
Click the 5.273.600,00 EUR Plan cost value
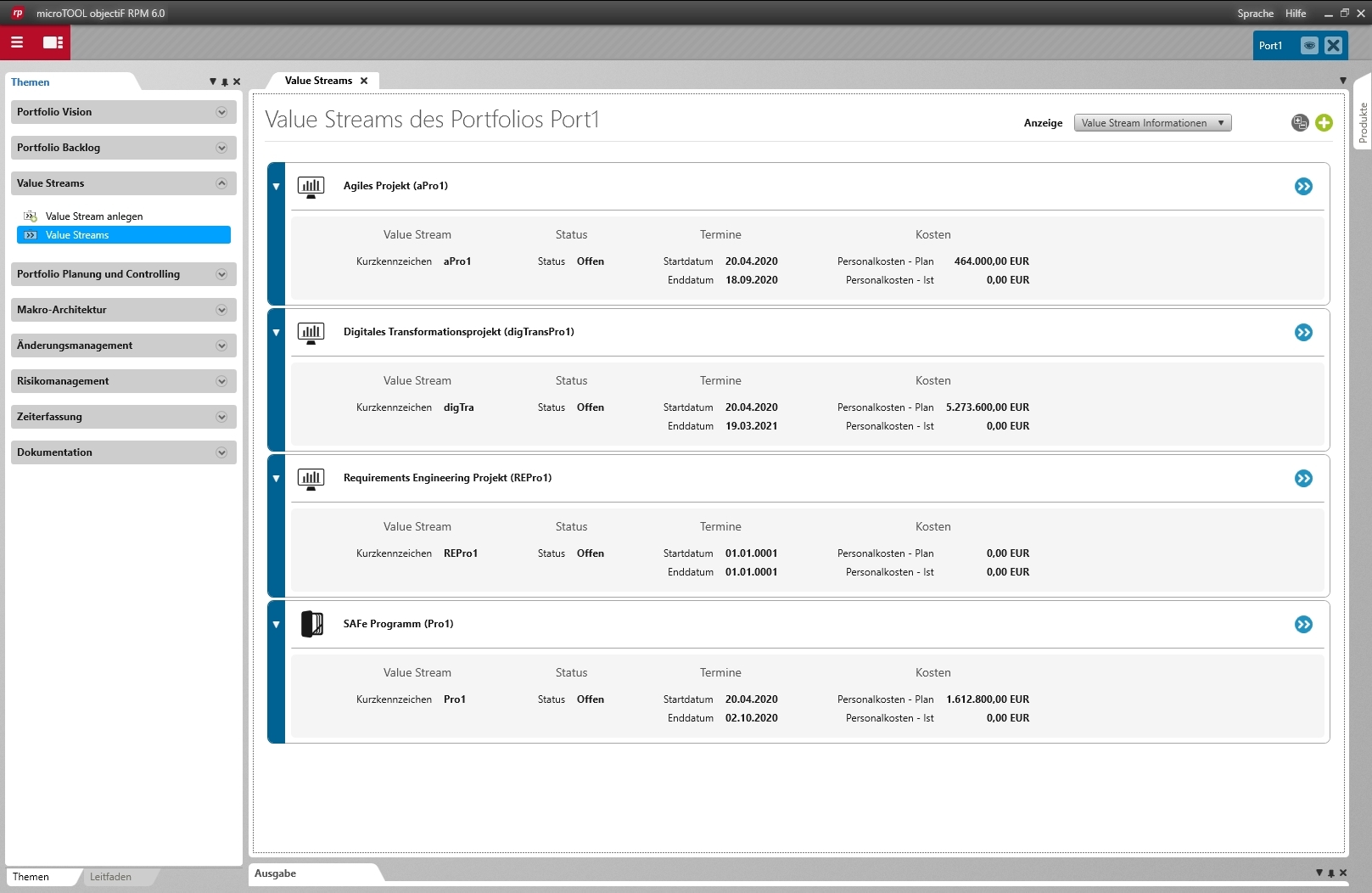click(x=988, y=407)
